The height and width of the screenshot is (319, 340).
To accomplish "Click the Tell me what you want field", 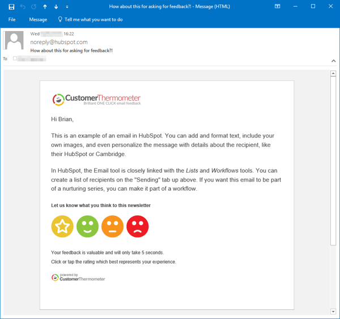I will point(93,19).
